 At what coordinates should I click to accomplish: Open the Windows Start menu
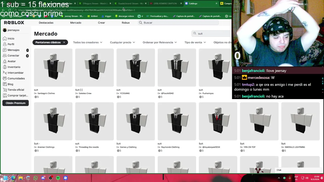5,178
